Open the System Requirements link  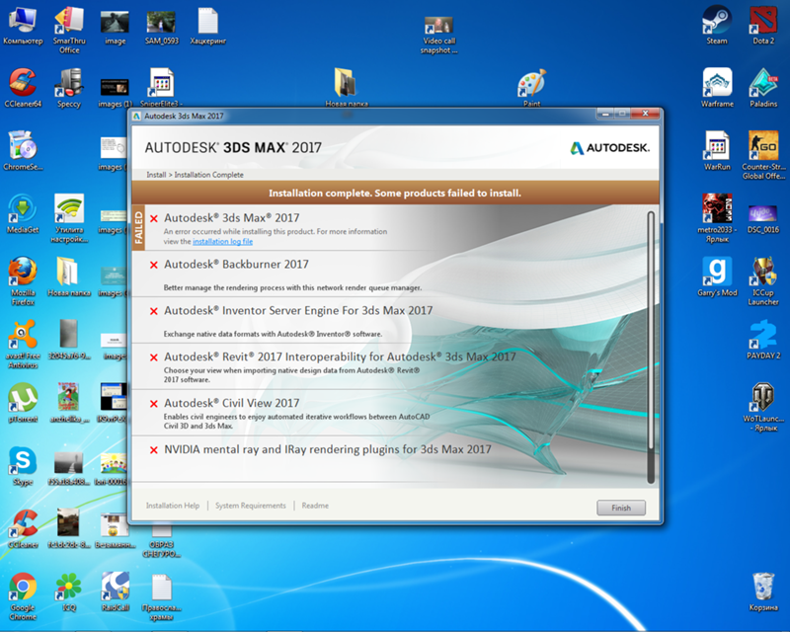(x=250, y=506)
